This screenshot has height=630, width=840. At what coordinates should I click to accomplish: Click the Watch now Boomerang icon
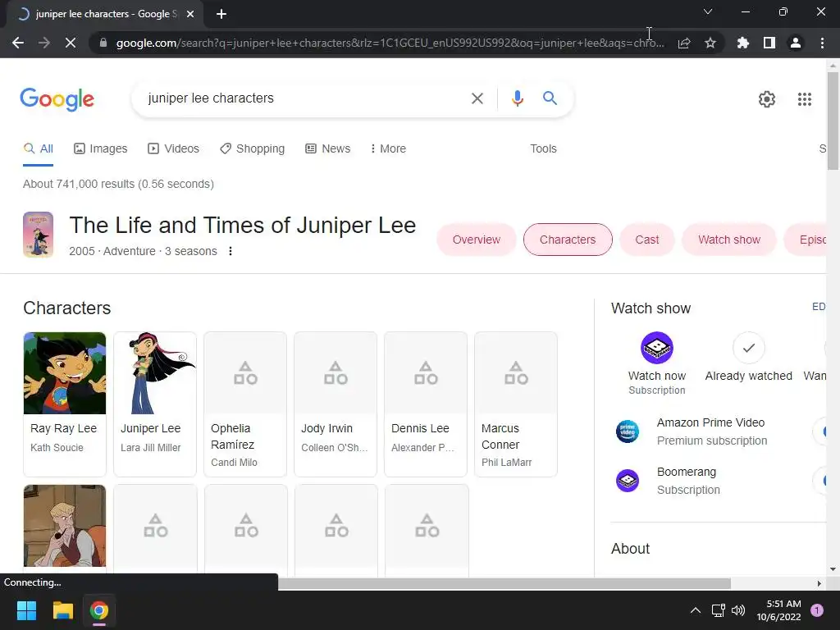tap(657, 348)
